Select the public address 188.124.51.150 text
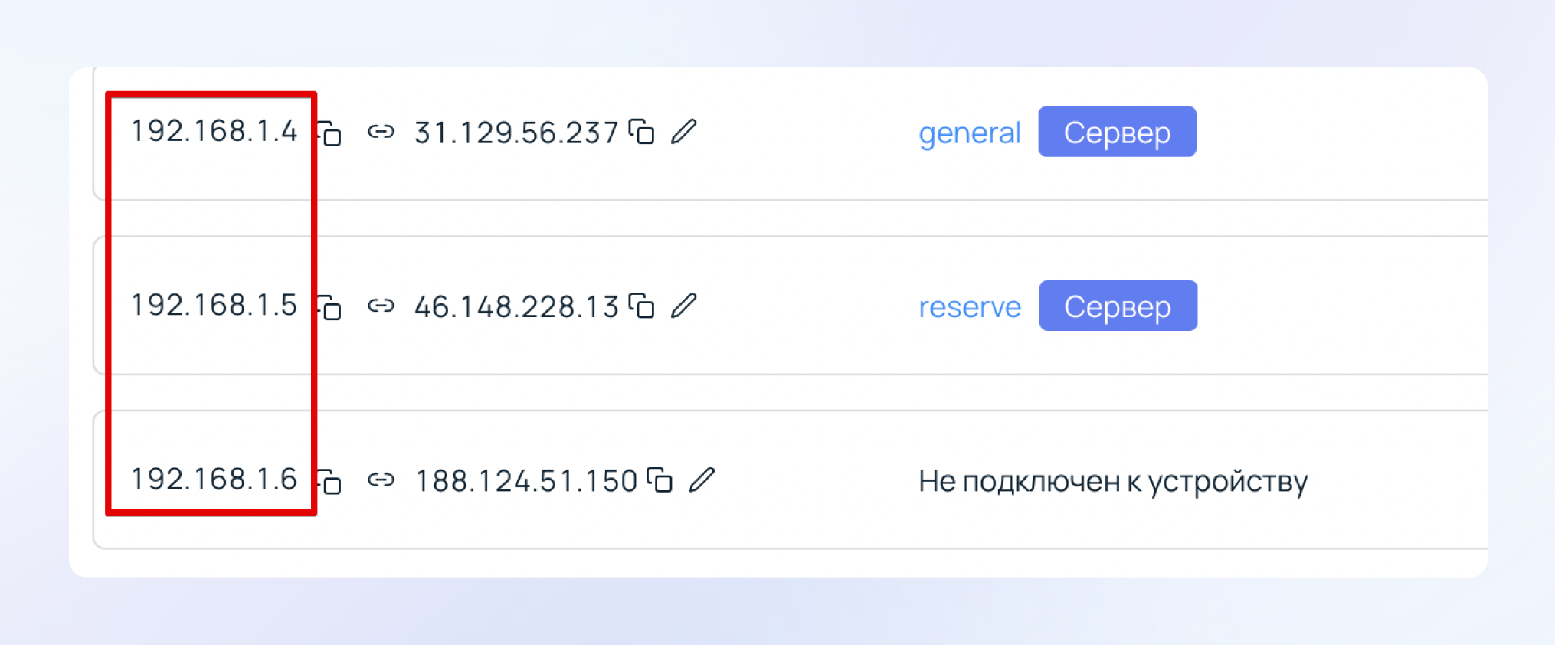This screenshot has width=1555, height=645. [x=526, y=481]
